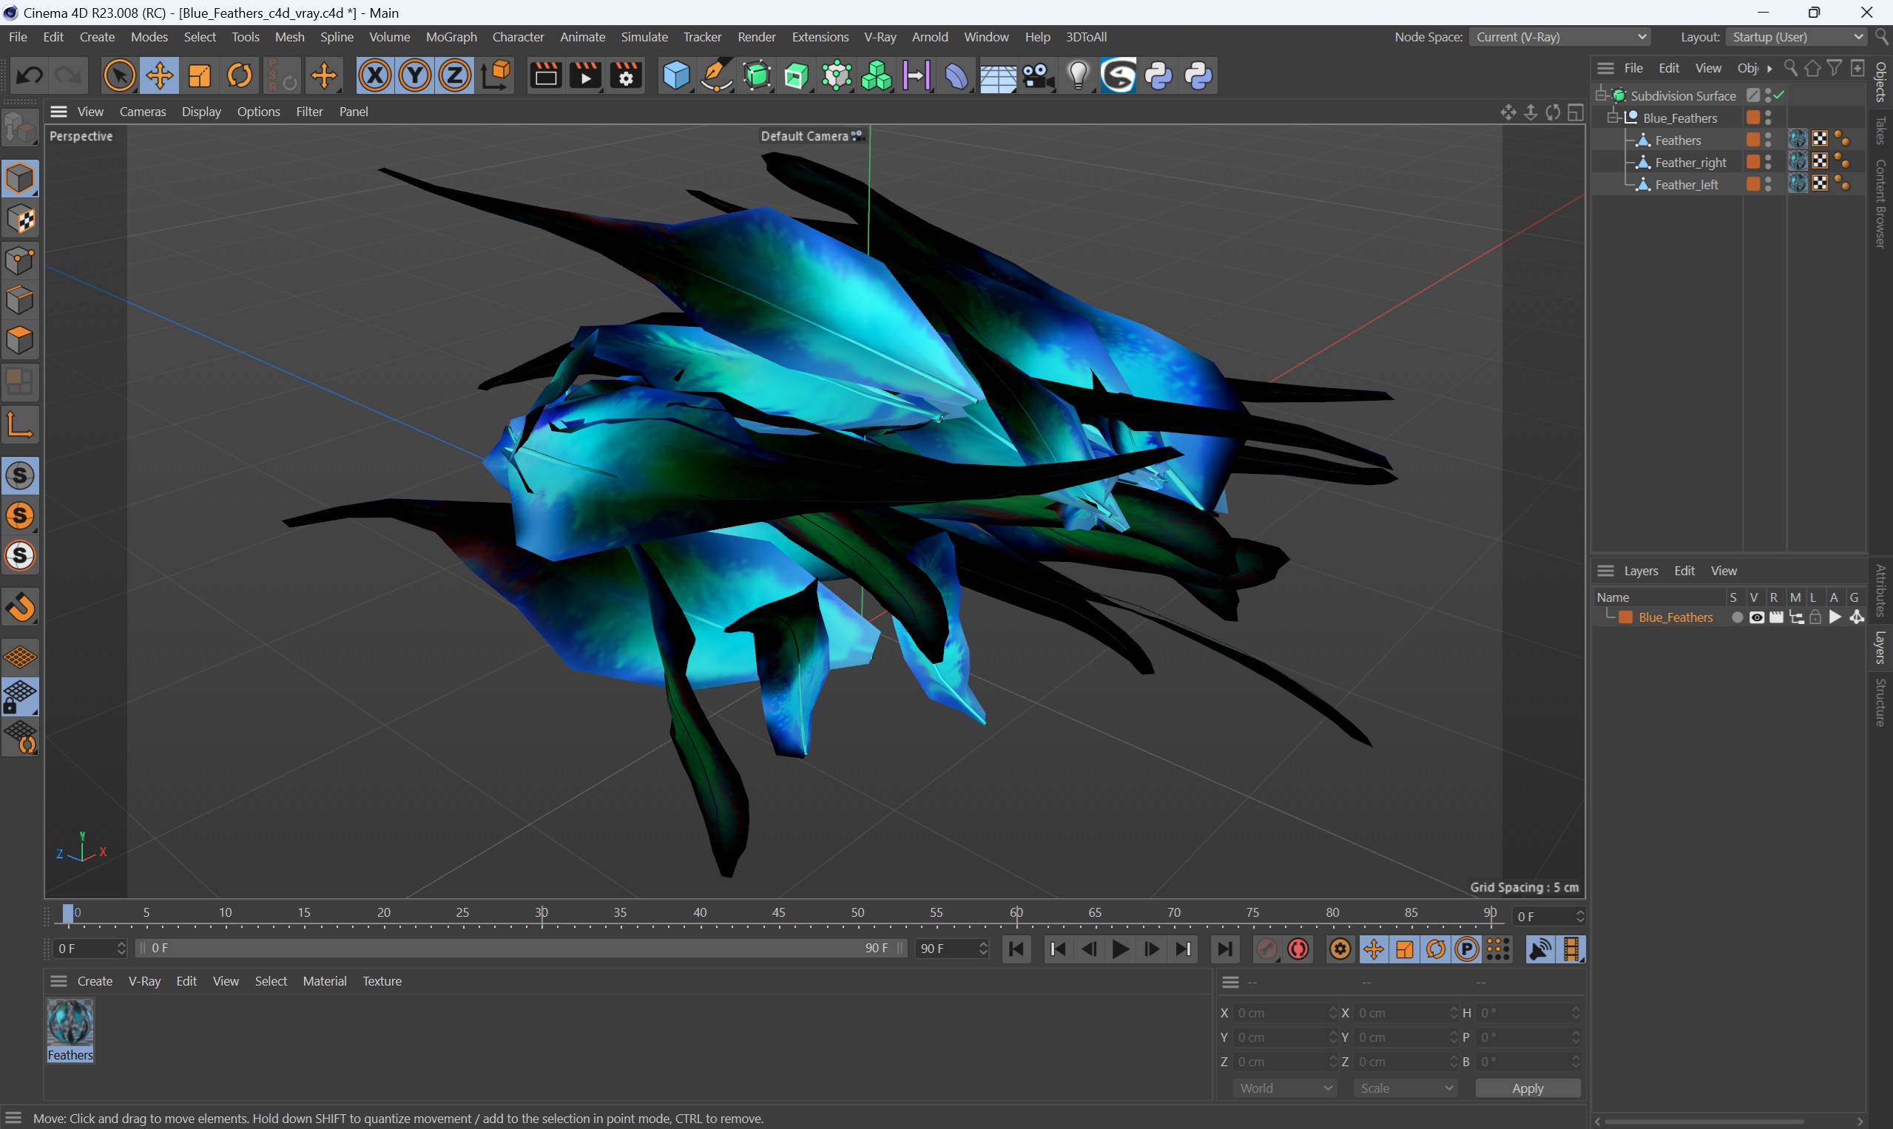Select Feather_left object in tree

click(x=1687, y=184)
